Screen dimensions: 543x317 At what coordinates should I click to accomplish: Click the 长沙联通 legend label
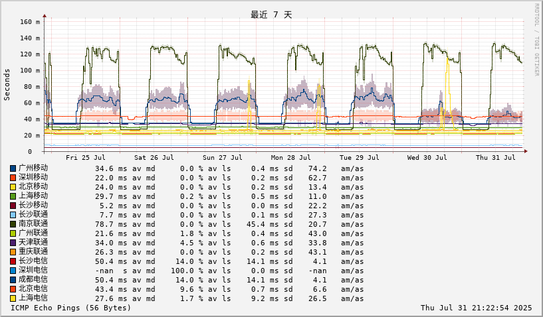(x=33, y=215)
